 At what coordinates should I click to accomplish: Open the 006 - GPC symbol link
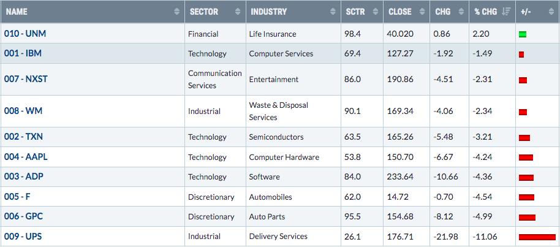coord(23,216)
